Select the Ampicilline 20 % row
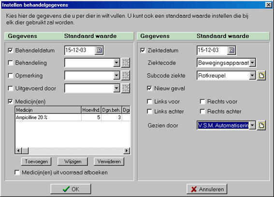Image resolution: width=274 pixels, height=197 pixels. (72, 118)
